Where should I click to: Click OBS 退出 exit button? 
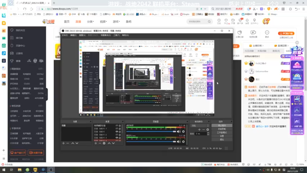pyautogui.click(x=222, y=140)
